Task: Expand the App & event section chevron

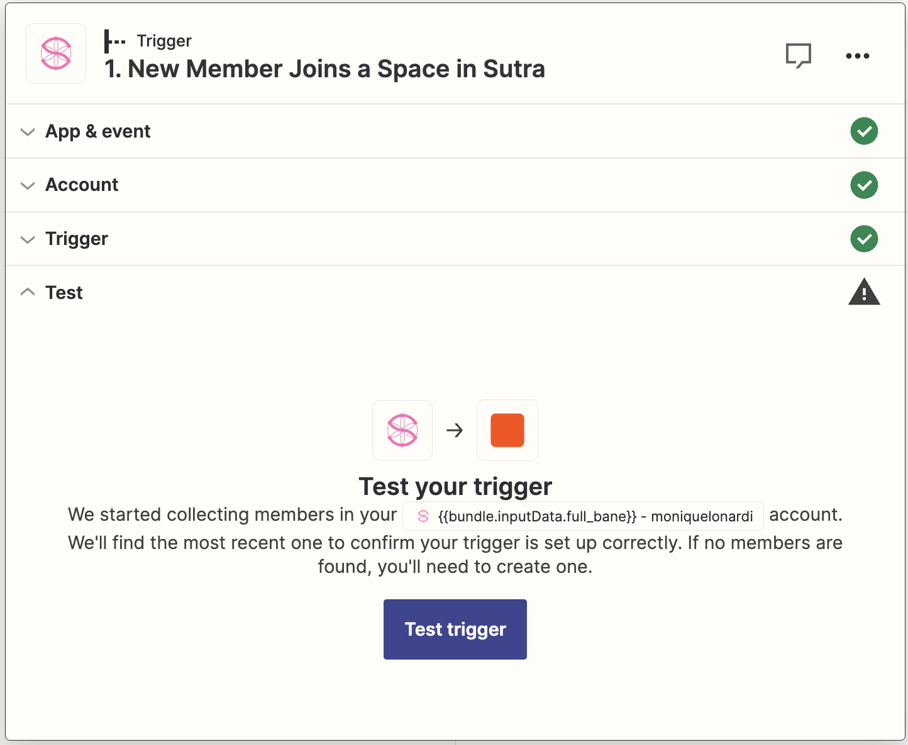Action: pos(28,132)
